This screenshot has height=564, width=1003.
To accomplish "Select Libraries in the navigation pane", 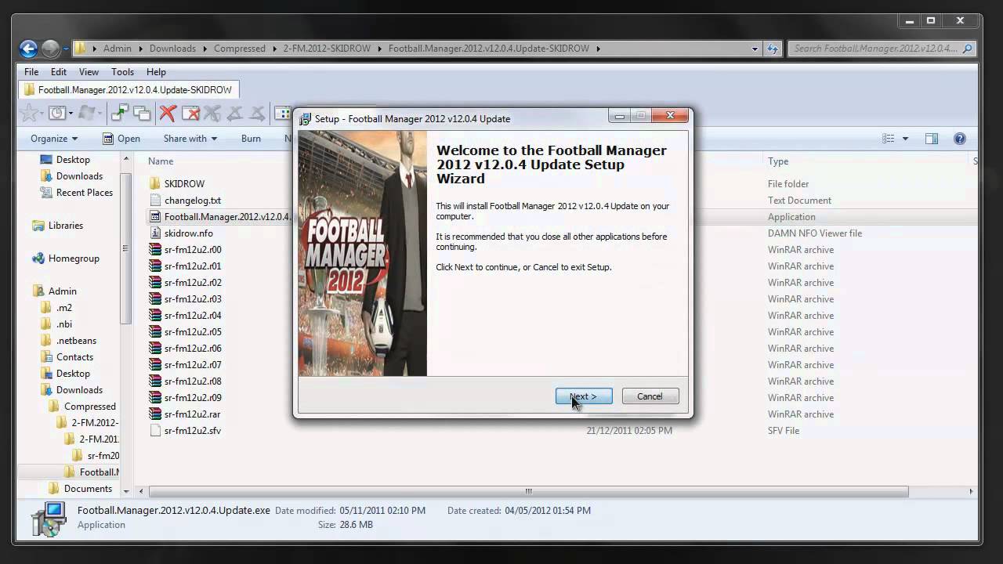I will 66,226.
